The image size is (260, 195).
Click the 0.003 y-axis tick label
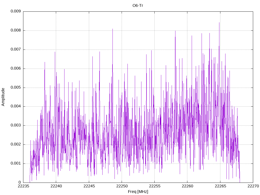point(16,125)
